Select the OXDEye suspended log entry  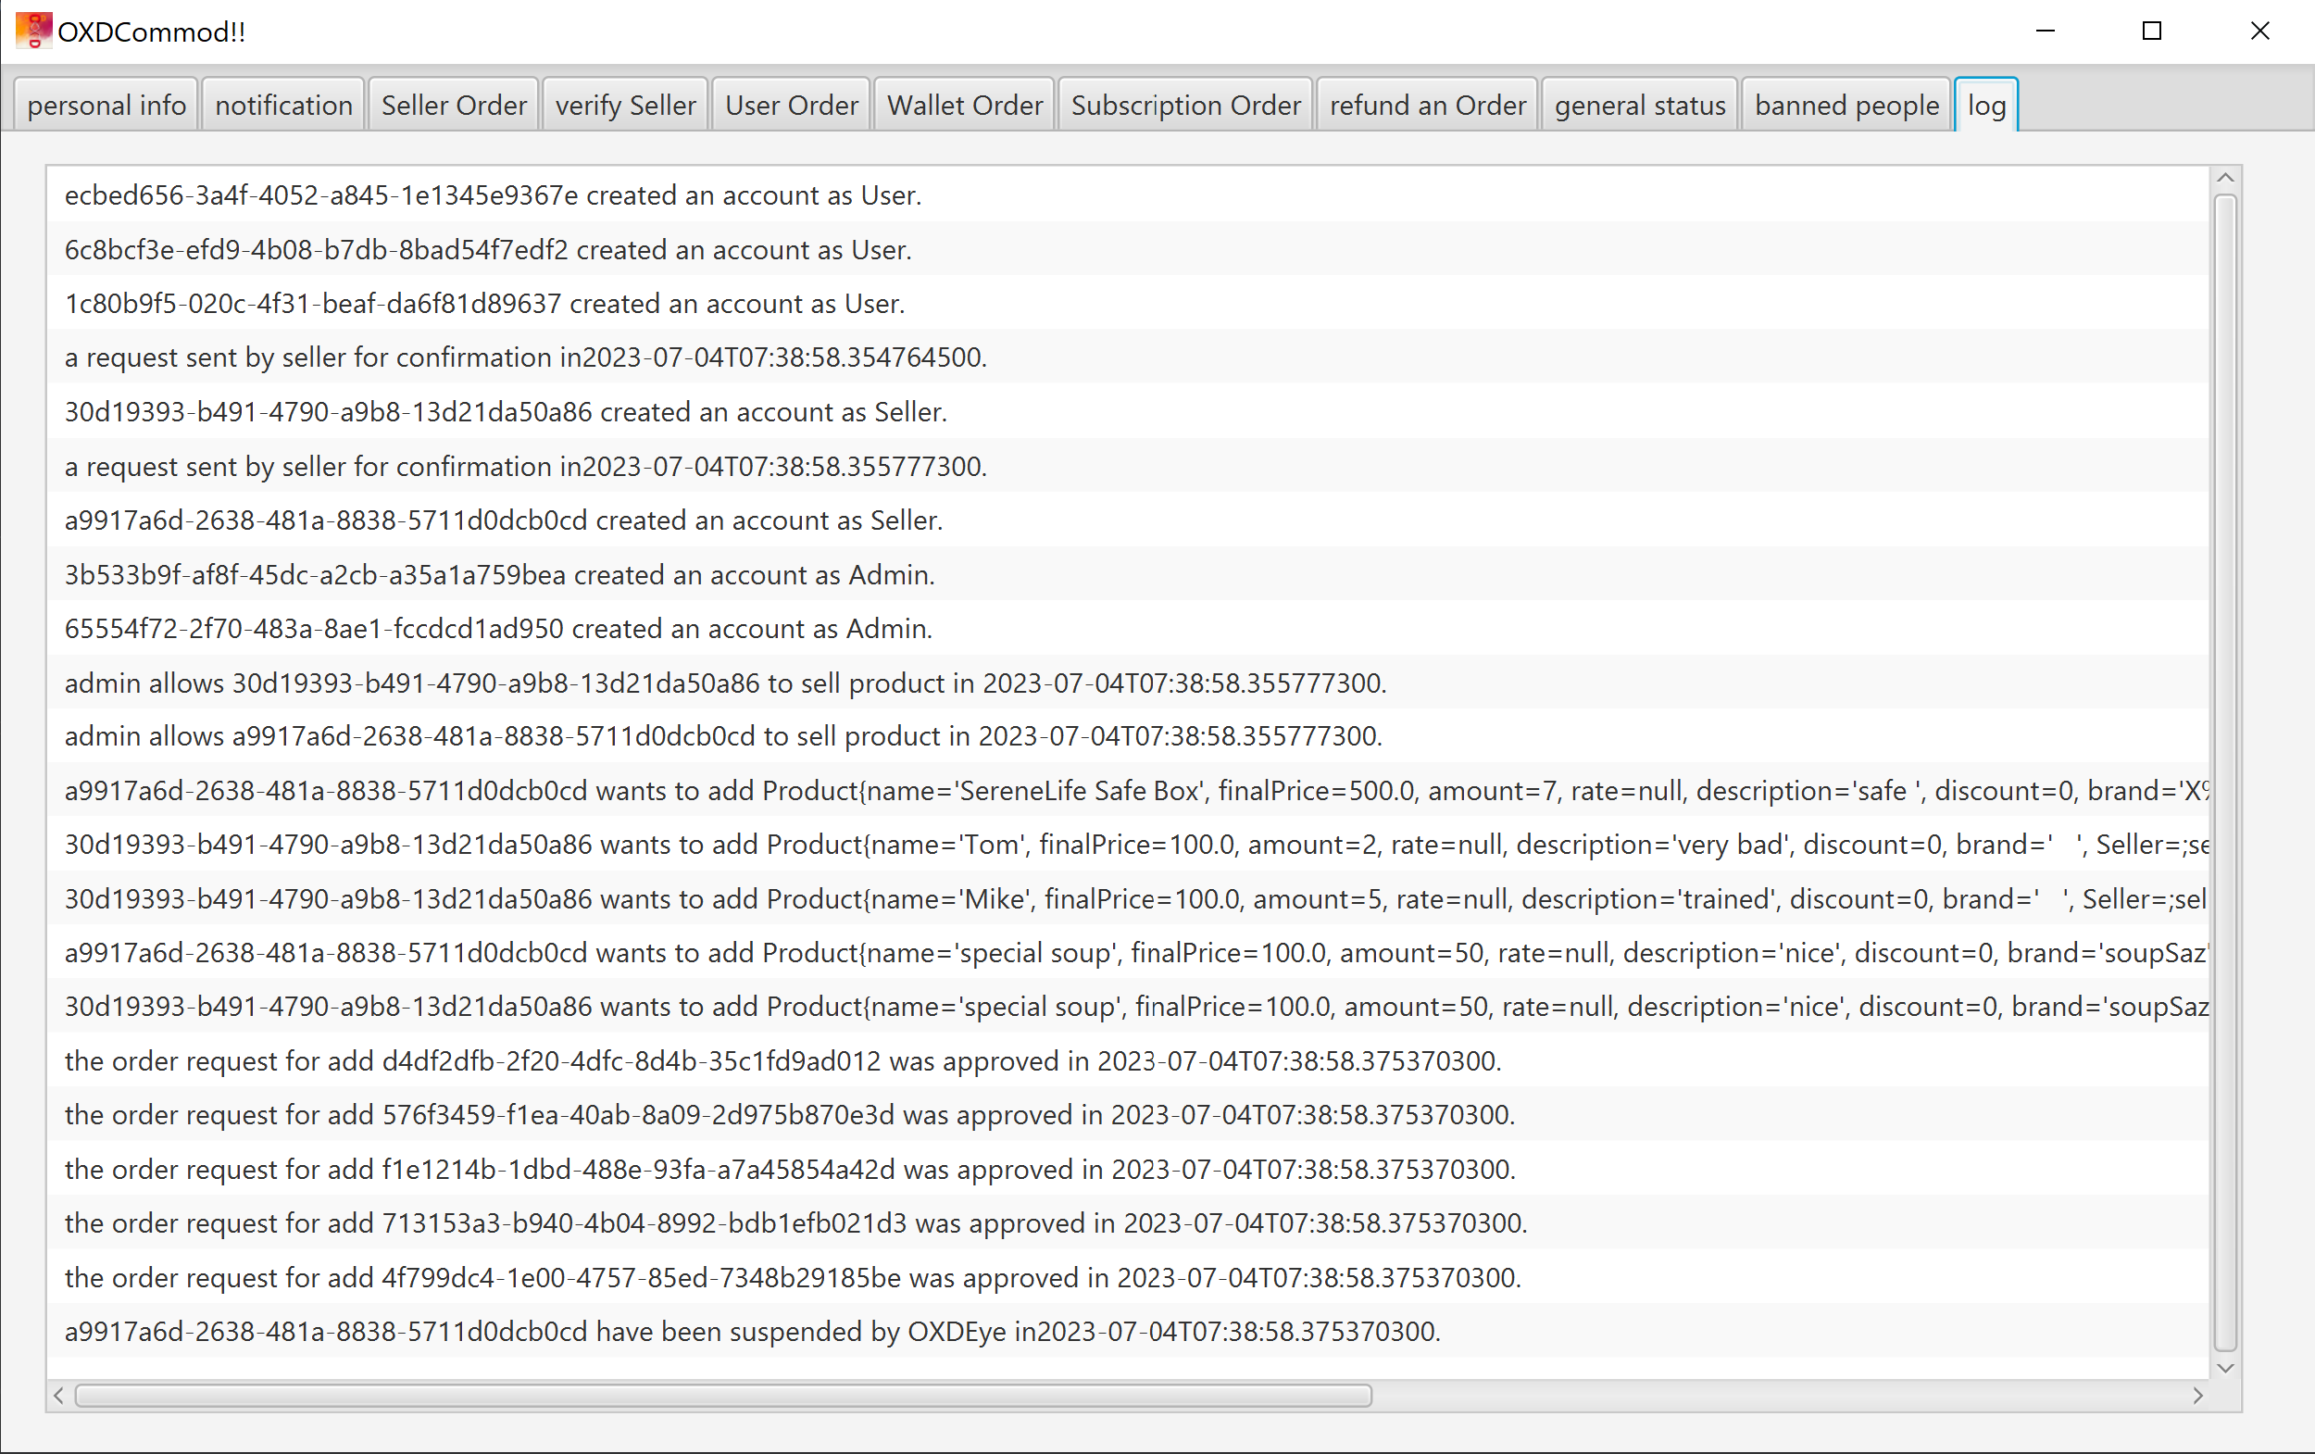(x=752, y=1331)
